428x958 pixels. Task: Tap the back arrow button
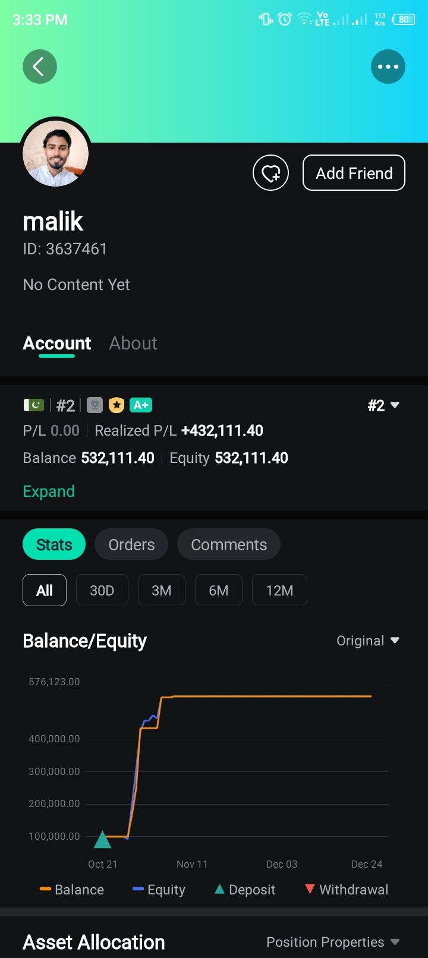coord(40,67)
